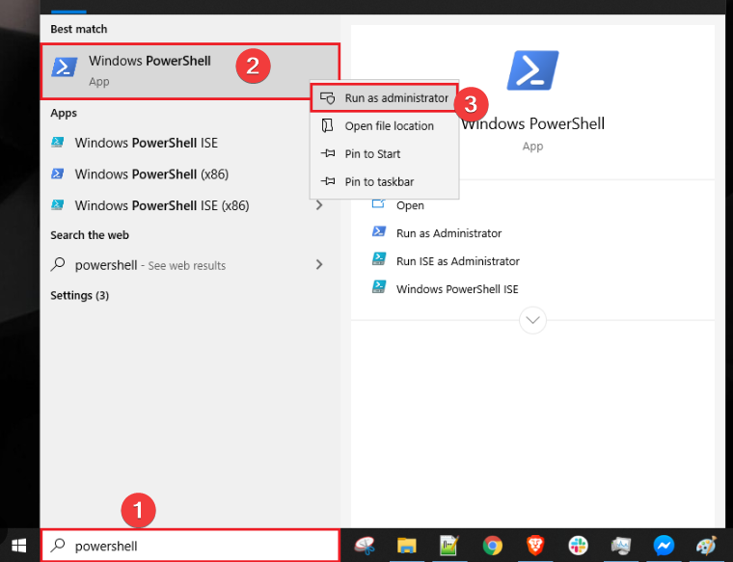This screenshot has width=733, height=562.
Task: Choose Open file location menu entry
Action: click(x=383, y=126)
